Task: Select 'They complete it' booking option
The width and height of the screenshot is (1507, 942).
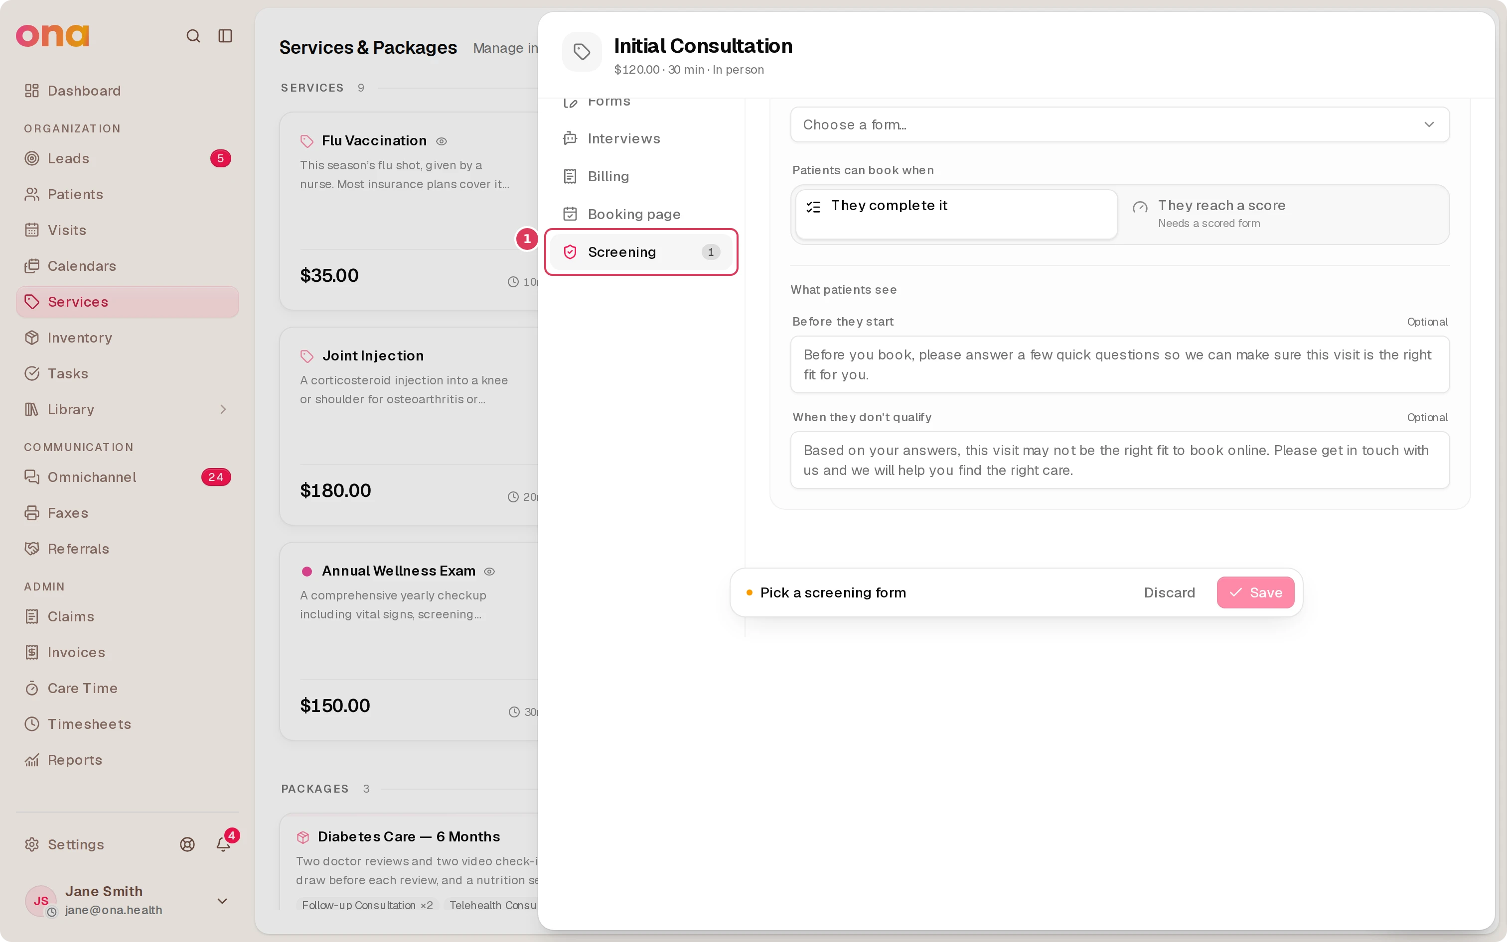Action: 956,214
